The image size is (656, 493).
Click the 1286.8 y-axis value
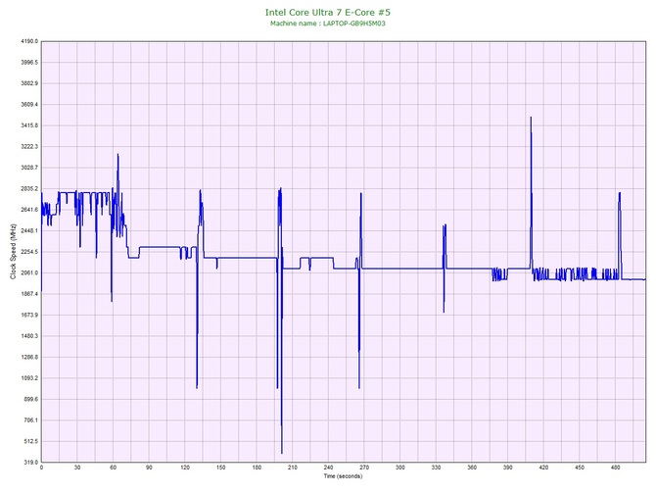[x=29, y=358]
